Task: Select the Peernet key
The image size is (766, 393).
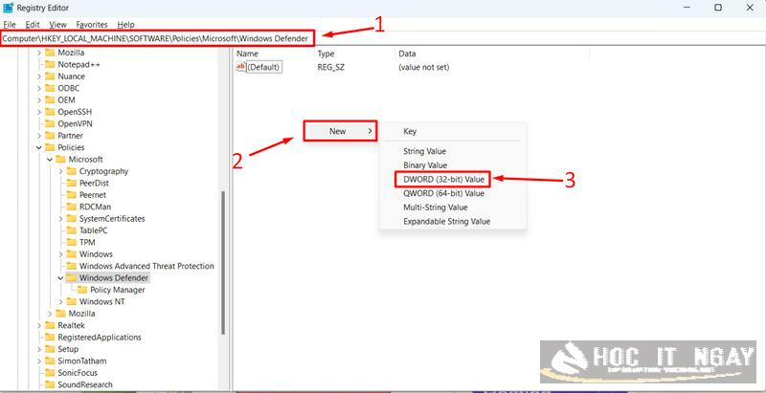Action: point(92,195)
